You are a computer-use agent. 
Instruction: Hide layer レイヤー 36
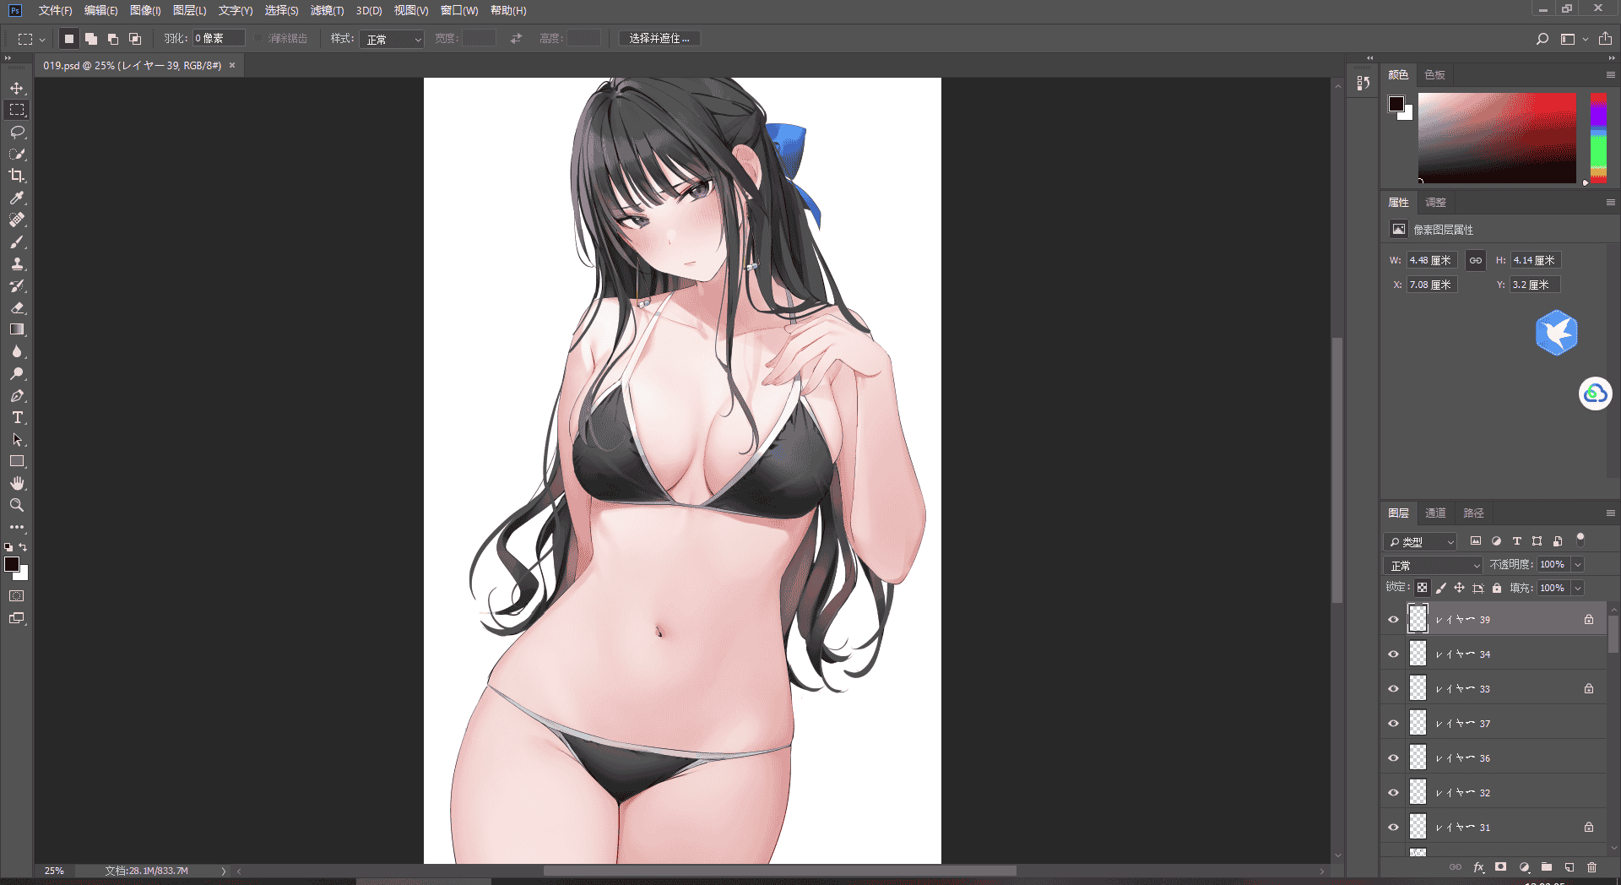click(x=1393, y=757)
